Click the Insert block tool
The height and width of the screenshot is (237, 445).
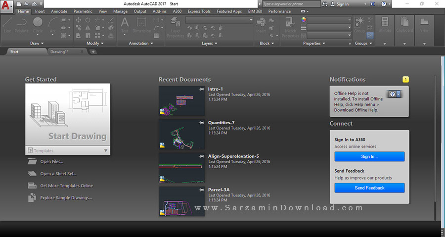[x=261, y=25]
